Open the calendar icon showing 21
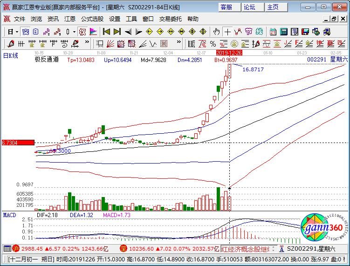Screen dimensions: 350x266 point(273,32)
